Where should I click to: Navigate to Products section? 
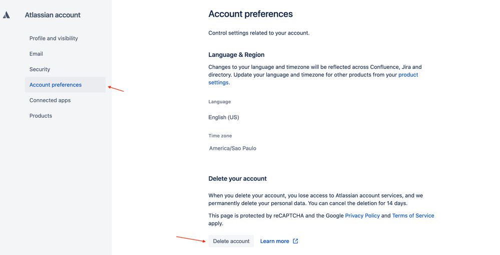click(x=41, y=116)
